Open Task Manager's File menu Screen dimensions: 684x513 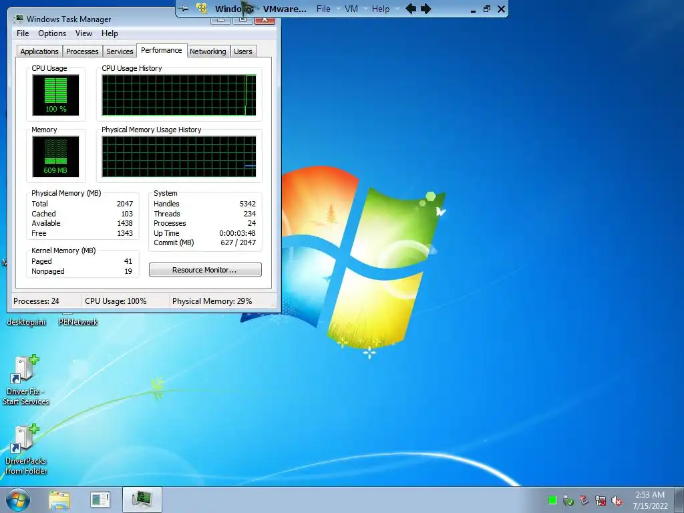click(23, 33)
